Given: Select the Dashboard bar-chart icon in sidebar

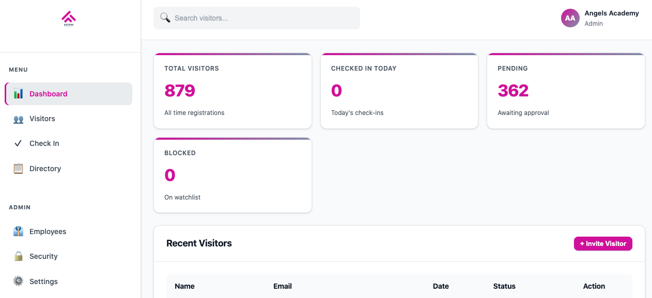Looking at the screenshot, I should click(17, 93).
